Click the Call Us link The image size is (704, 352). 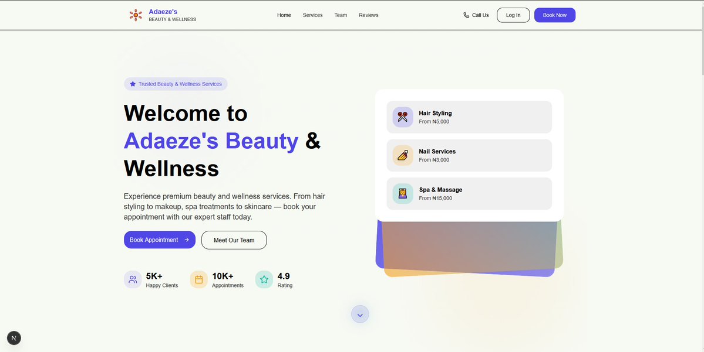pos(476,15)
